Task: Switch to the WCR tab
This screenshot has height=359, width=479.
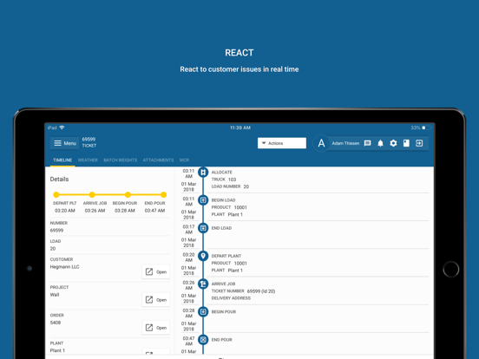Action: click(184, 160)
